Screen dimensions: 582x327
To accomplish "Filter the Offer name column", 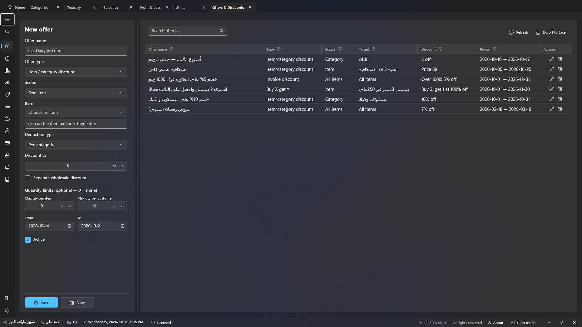I will (172, 49).
